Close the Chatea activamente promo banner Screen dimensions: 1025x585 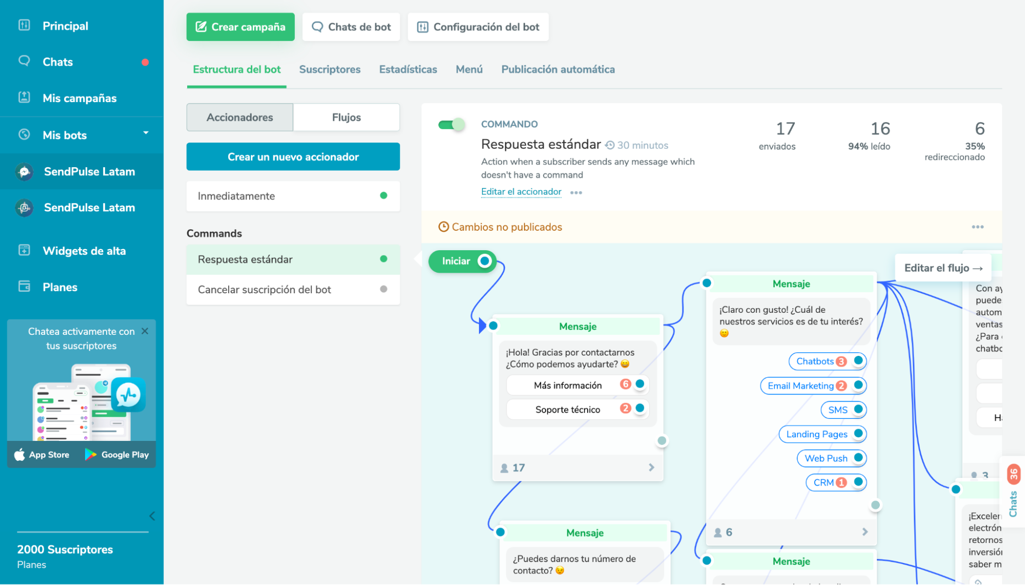(145, 331)
